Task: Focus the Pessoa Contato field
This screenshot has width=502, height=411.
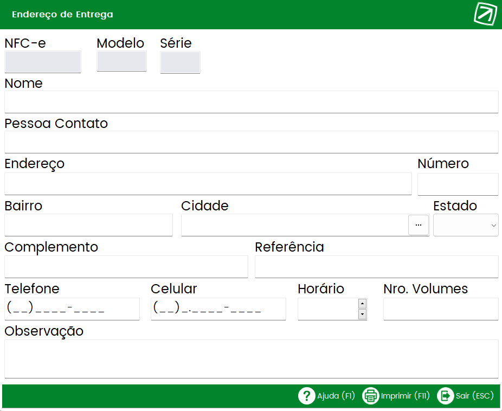Action: [252, 142]
